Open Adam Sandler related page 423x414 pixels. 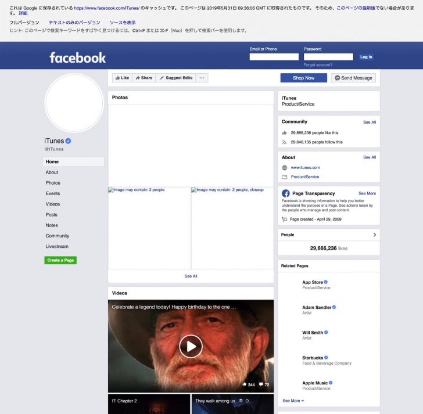tap(317, 307)
